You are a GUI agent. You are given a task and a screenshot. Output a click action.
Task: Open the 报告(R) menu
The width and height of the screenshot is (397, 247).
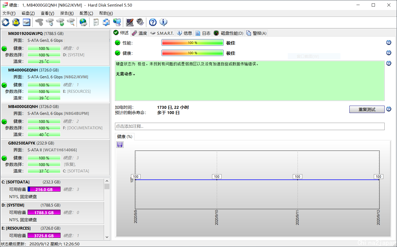pos(67,13)
